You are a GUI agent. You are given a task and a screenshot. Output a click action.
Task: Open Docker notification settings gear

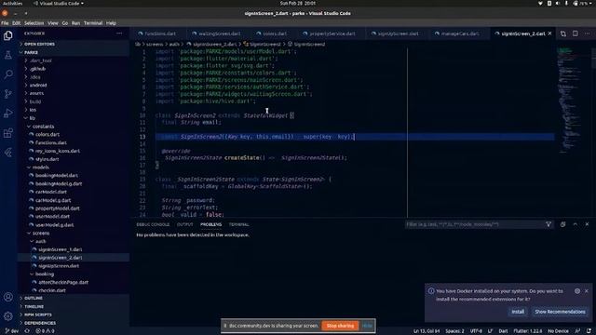pyautogui.click(x=577, y=291)
